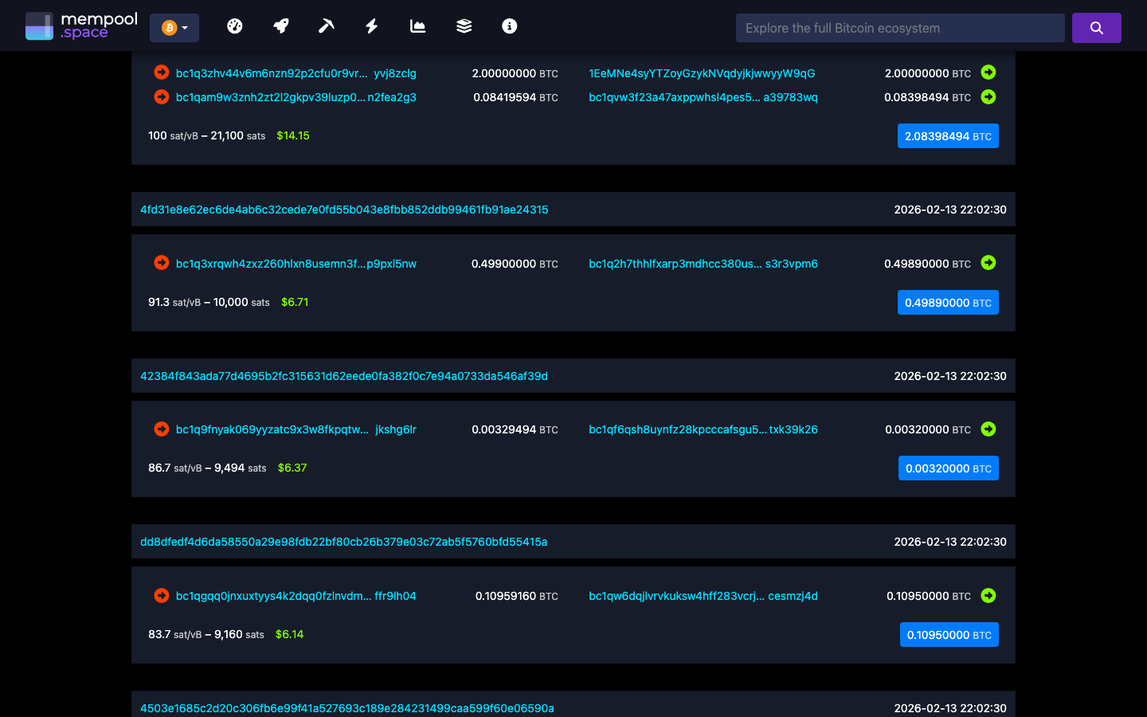
Task: Click the magnifying glass search button
Action: pos(1096,27)
